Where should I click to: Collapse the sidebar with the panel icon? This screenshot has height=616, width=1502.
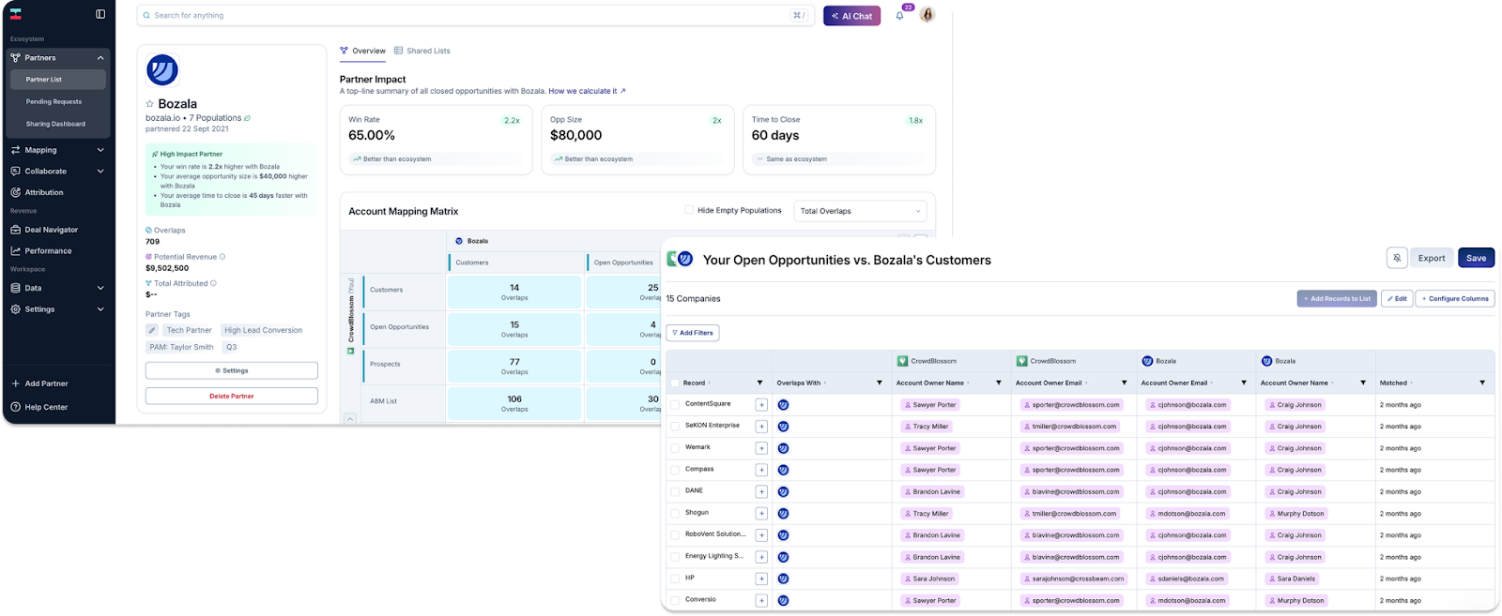pyautogui.click(x=100, y=14)
